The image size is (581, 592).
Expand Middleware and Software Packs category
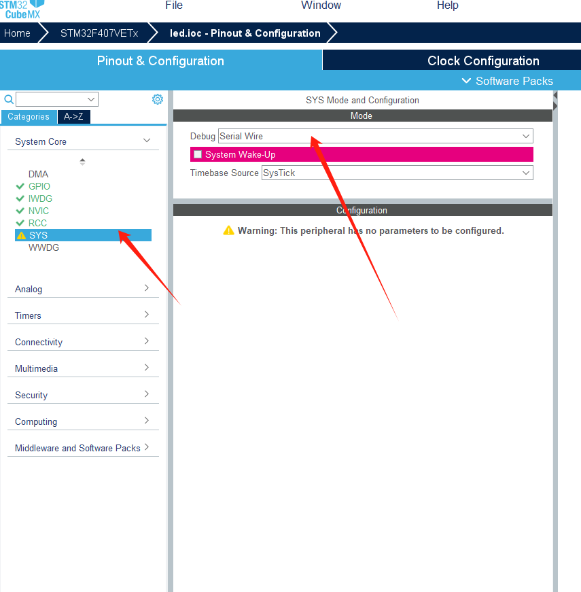pos(83,448)
